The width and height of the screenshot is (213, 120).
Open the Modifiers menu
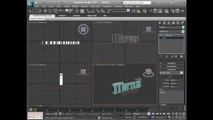point(75,6)
